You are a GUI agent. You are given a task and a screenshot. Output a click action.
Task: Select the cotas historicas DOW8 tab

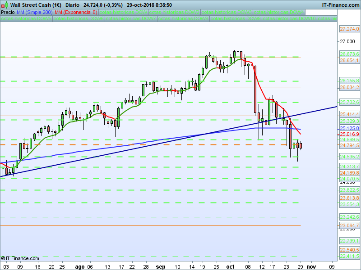point(183,18)
